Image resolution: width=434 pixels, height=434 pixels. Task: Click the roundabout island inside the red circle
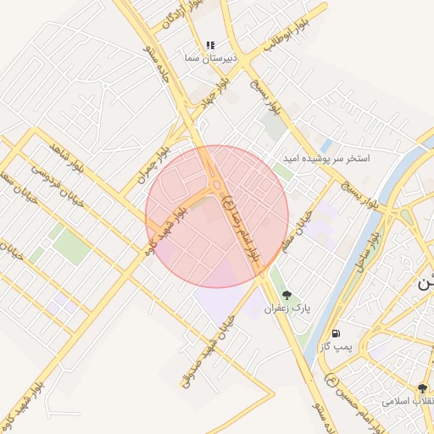point(217,185)
